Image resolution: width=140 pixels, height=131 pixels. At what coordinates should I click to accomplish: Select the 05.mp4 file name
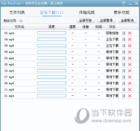click(x=9, y=64)
